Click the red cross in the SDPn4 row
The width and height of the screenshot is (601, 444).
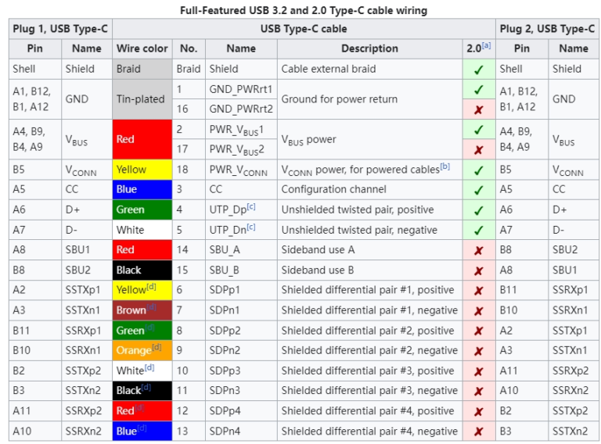click(478, 431)
